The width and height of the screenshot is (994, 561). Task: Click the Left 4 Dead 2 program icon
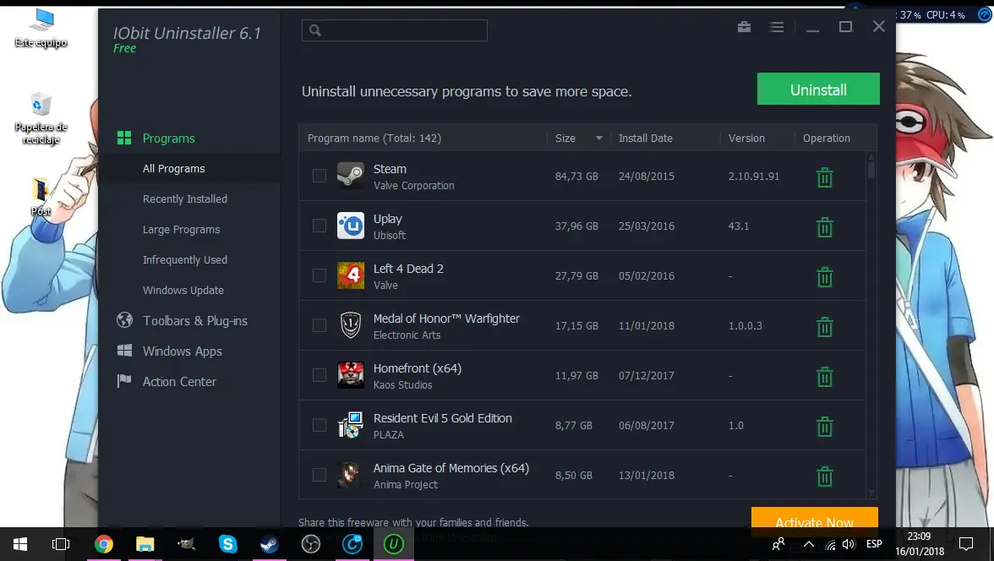click(351, 275)
